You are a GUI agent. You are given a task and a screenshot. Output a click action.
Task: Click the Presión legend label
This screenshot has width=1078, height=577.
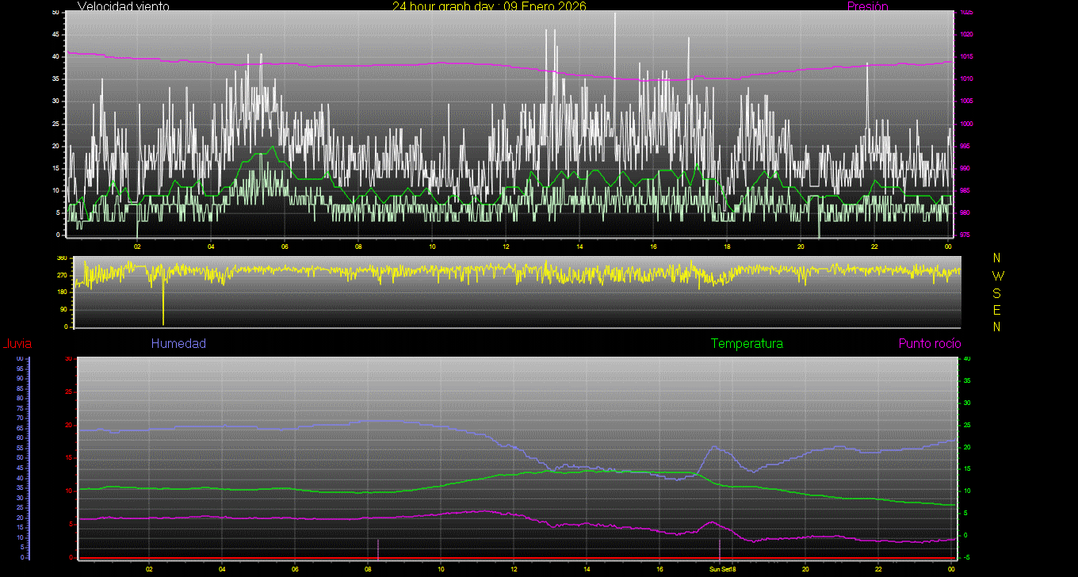(x=867, y=6)
